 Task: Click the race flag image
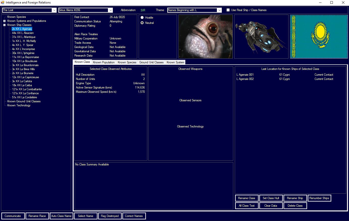click(319, 36)
